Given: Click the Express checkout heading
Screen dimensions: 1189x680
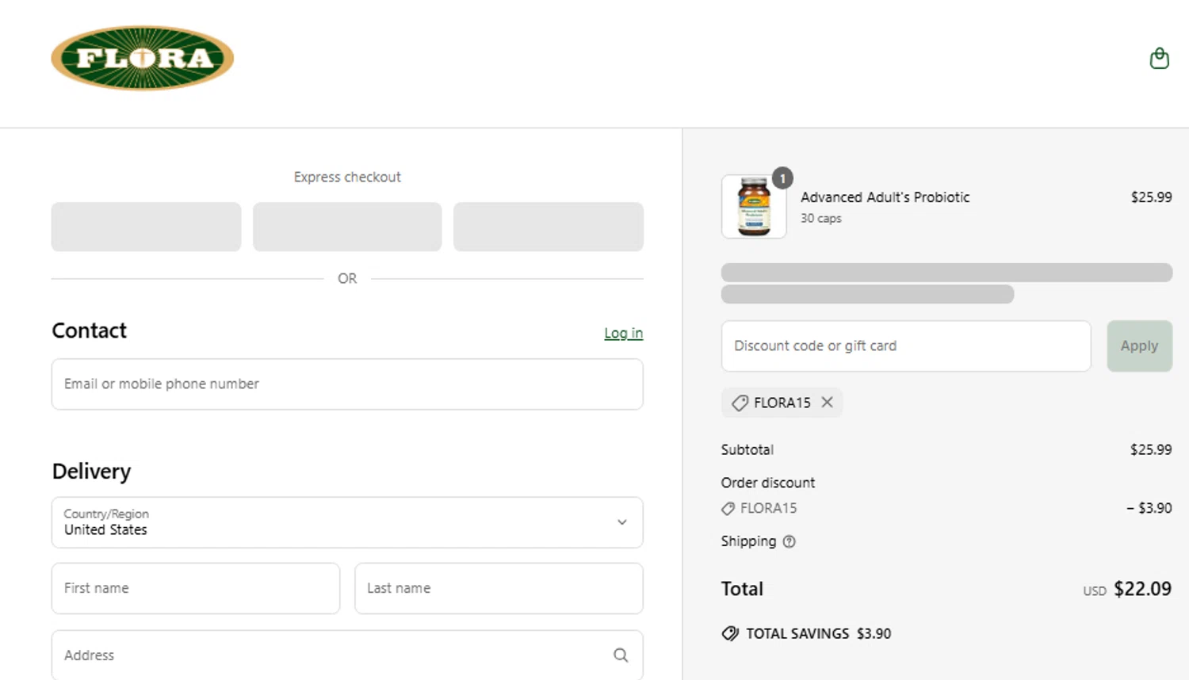Looking at the screenshot, I should (347, 177).
